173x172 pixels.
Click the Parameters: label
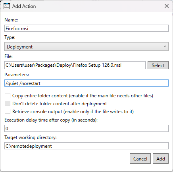tap(17, 75)
